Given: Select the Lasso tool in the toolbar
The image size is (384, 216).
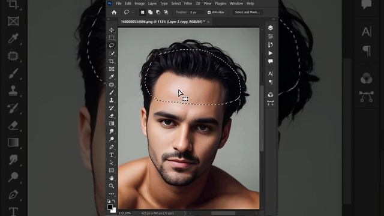Looking at the screenshot, I should tap(112, 46).
